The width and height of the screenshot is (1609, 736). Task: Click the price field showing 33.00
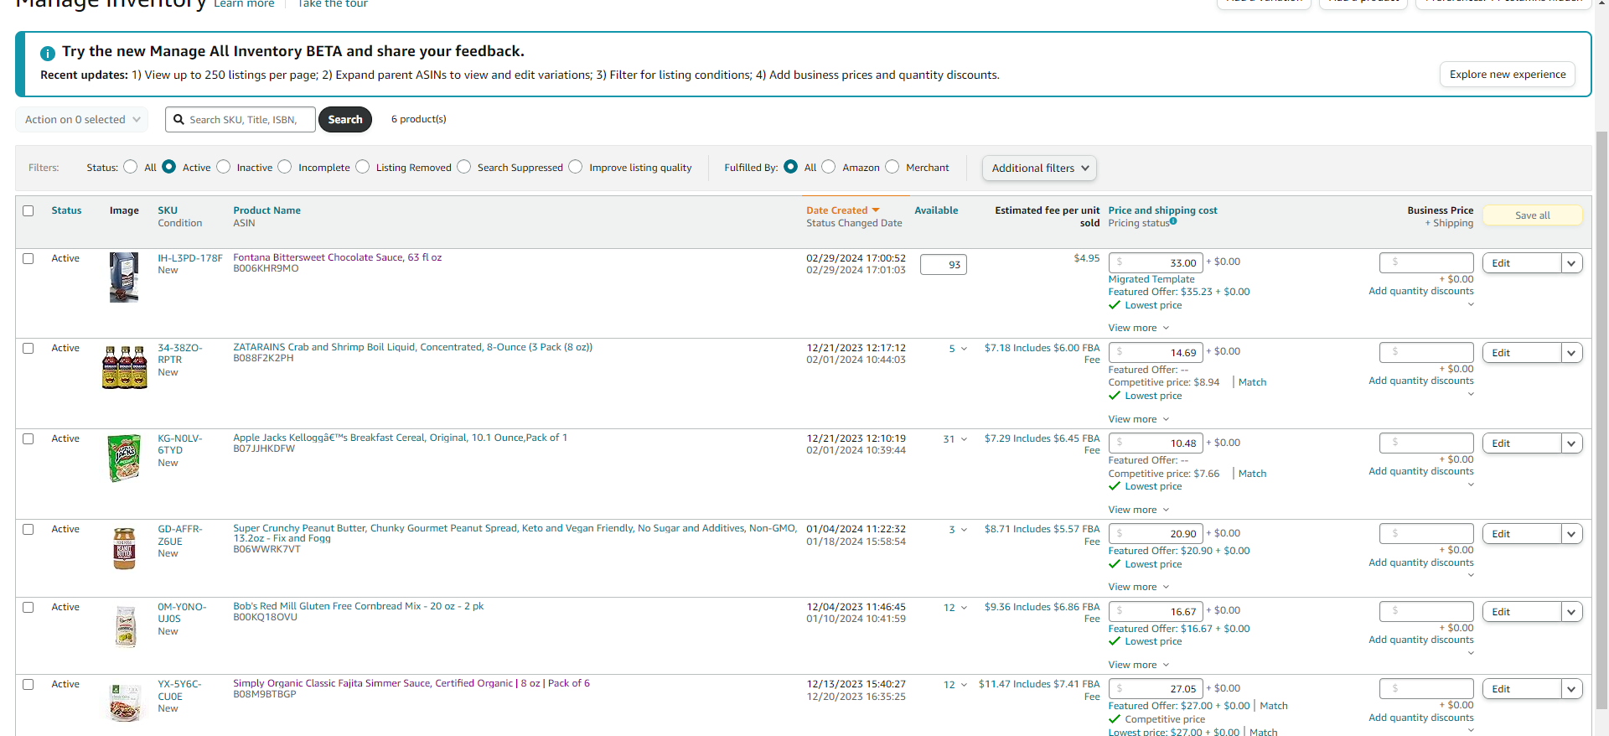[1156, 263]
